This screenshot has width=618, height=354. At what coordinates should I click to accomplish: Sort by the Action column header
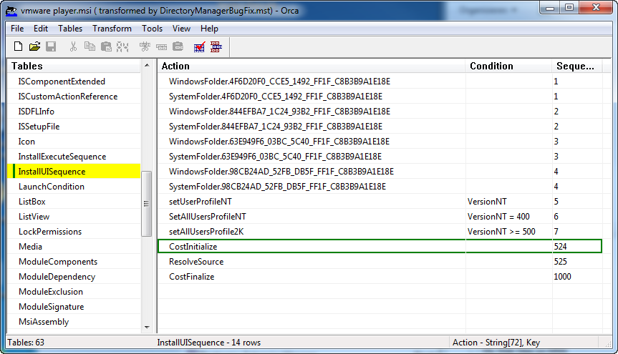312,67
